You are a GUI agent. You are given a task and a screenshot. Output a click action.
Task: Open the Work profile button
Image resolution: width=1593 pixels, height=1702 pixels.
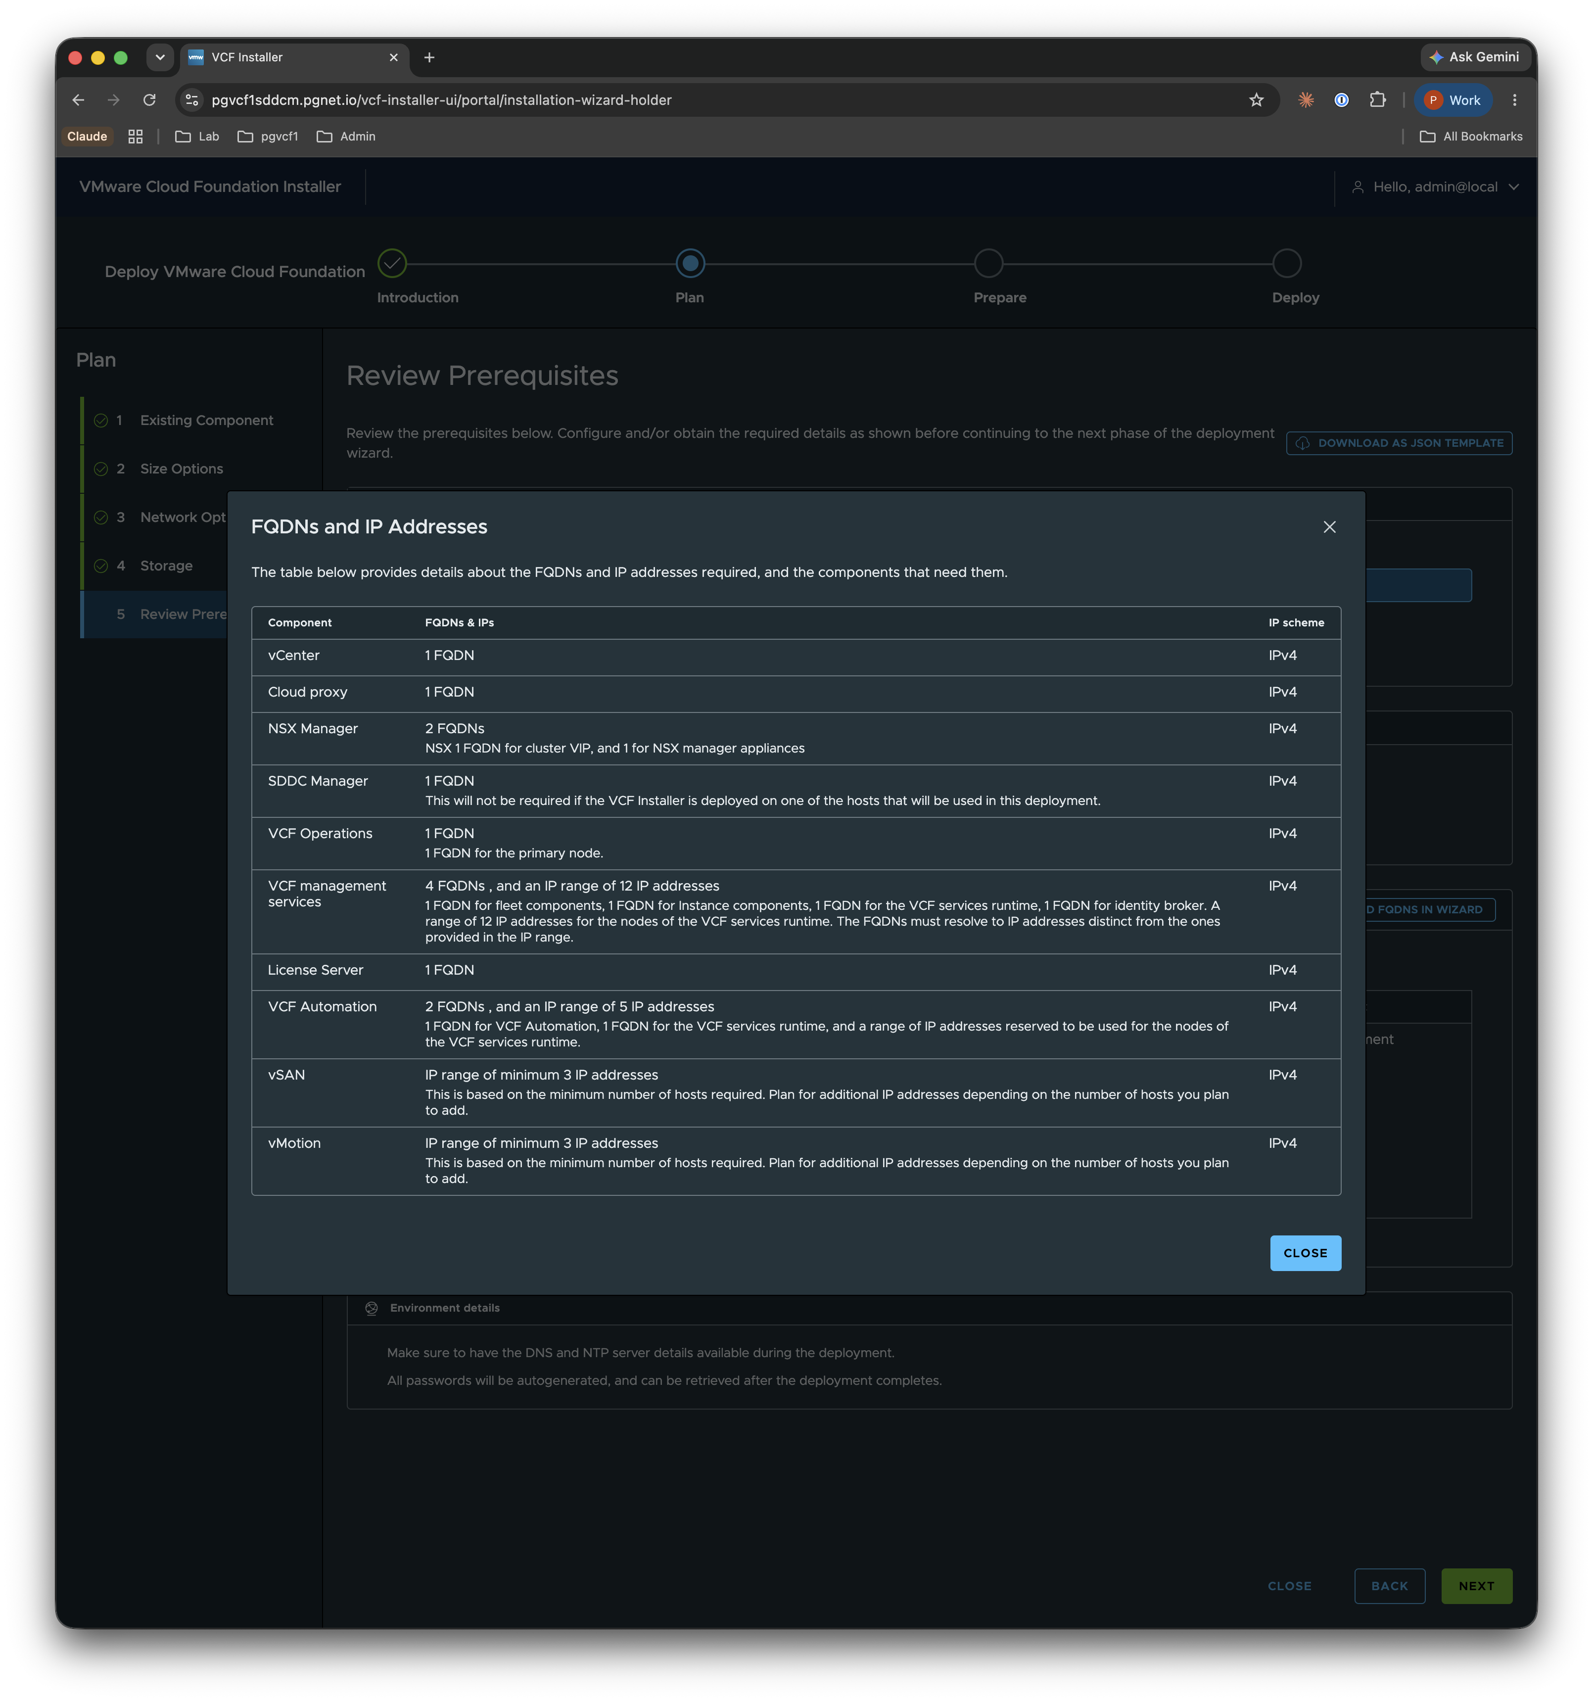[1452, 100]
